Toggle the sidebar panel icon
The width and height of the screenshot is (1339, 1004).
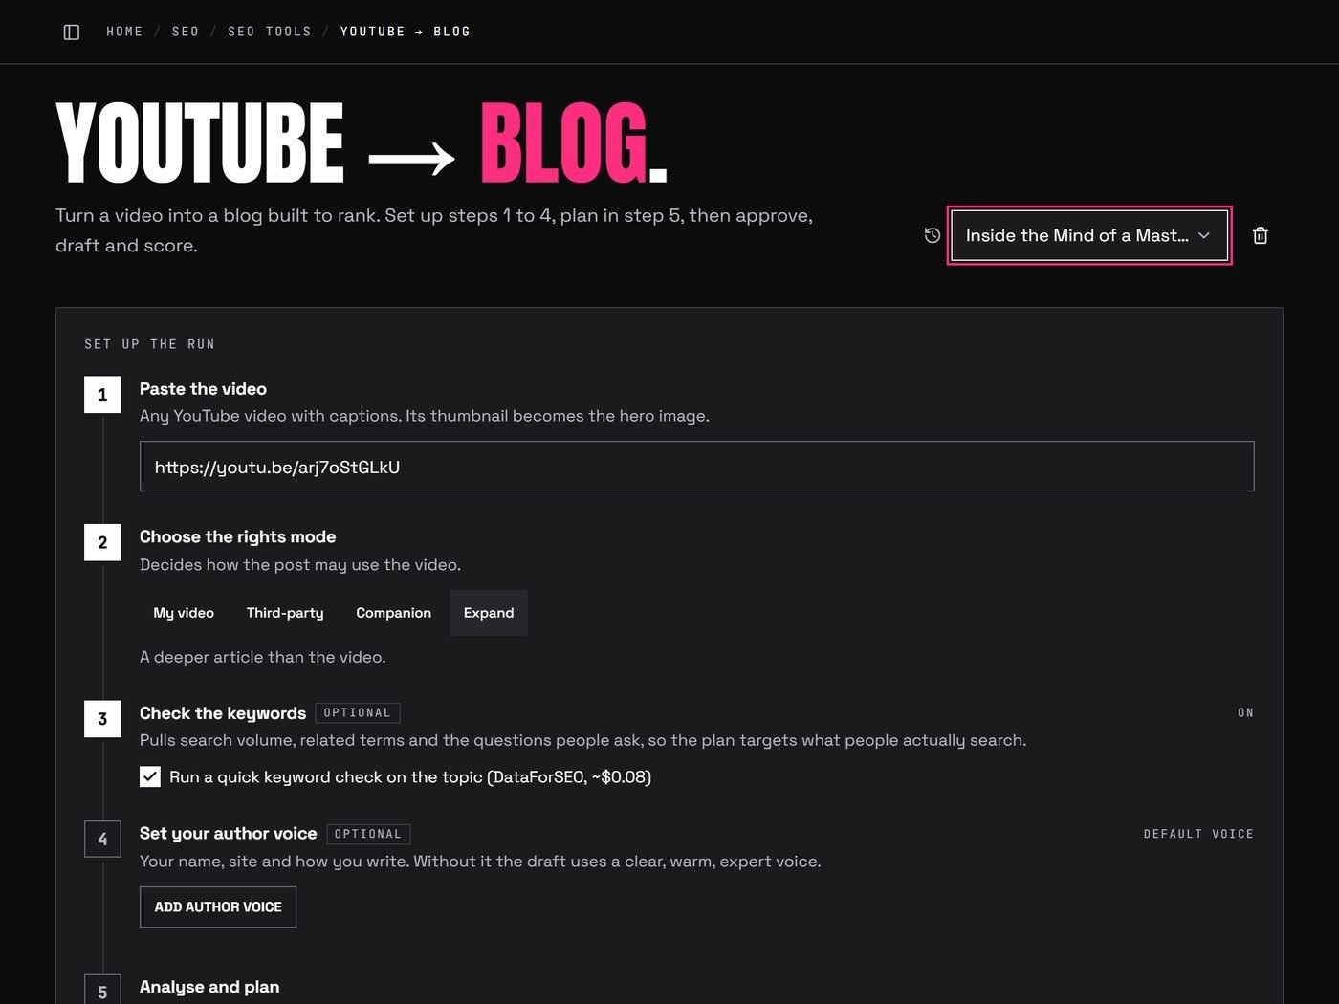click(x=72, y=32)
